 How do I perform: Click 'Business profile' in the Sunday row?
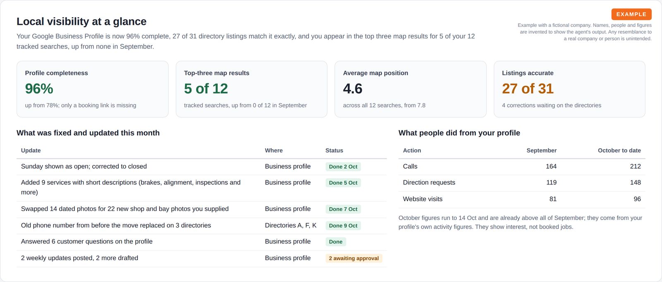288,166
